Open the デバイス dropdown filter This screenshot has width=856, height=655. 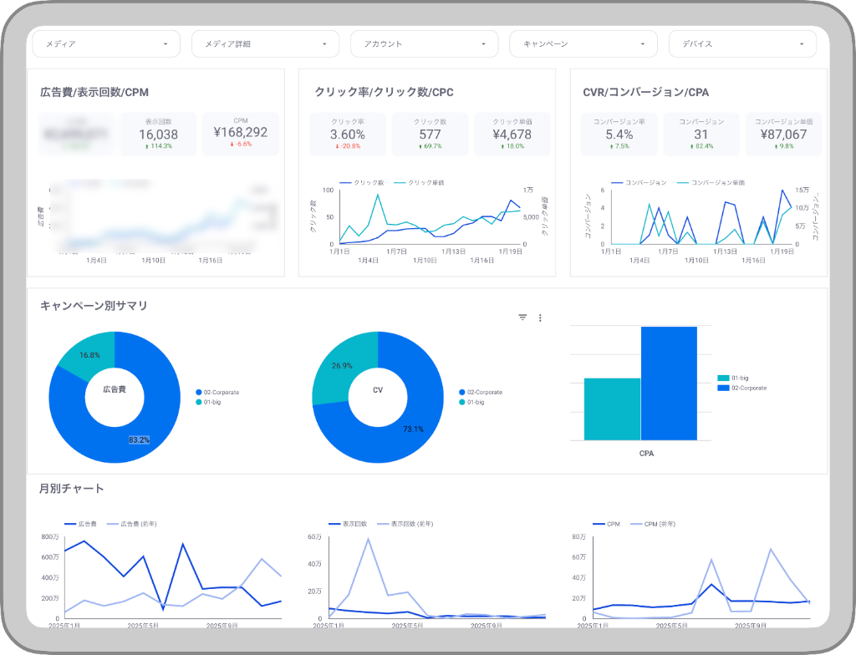[742, 43]
